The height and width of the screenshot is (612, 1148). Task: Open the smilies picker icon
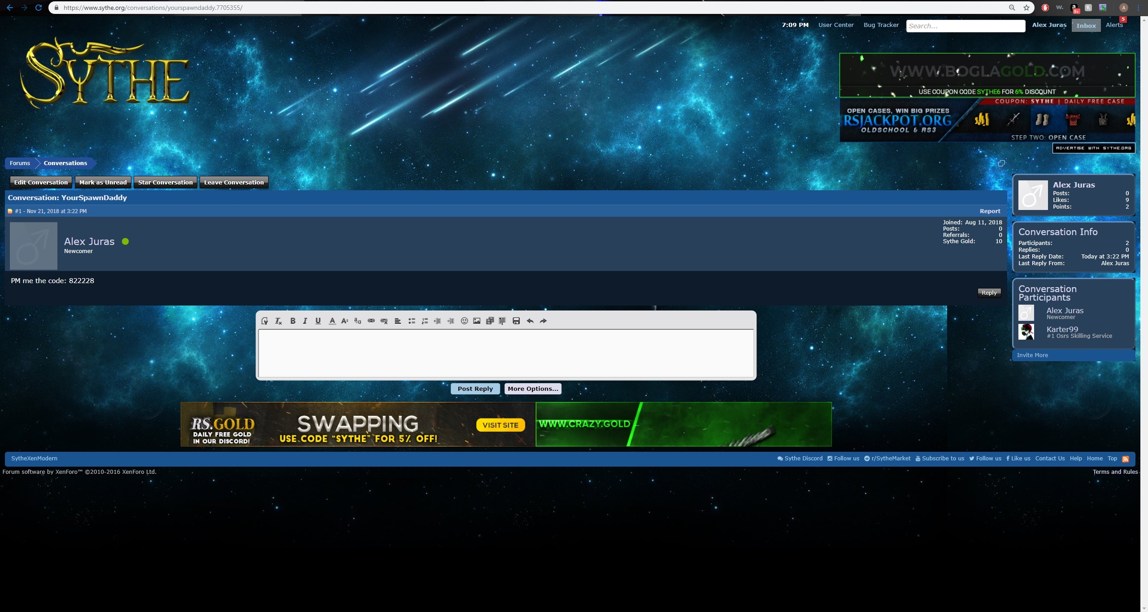[464, 321]
